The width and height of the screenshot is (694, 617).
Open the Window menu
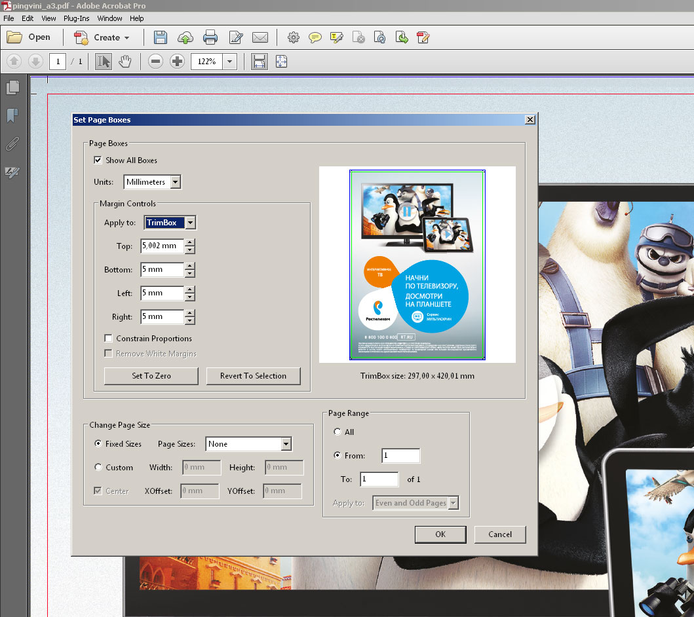[x=109, y=18]
